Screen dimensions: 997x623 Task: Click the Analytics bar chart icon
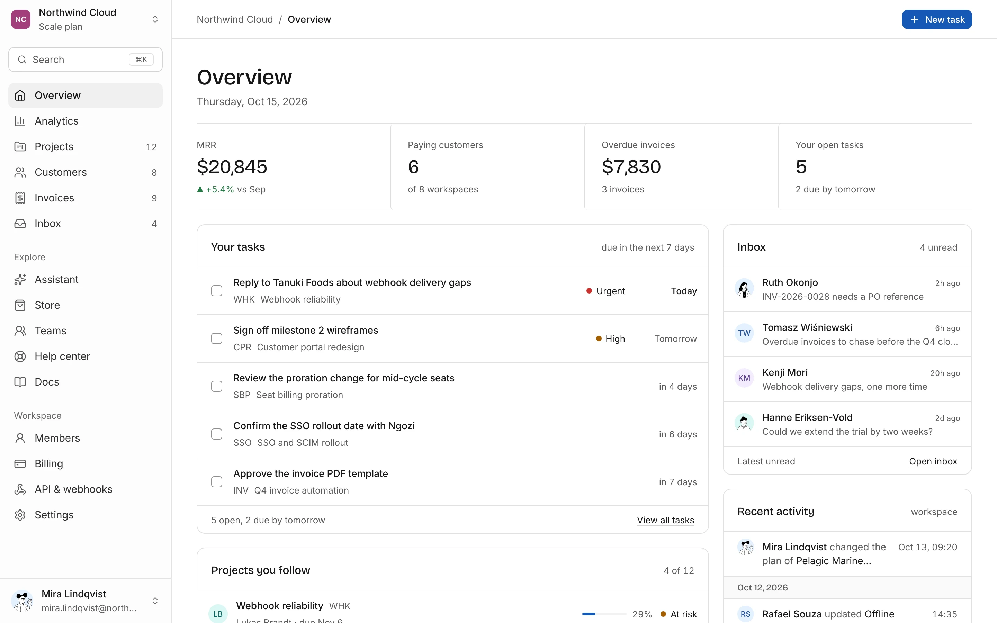20,121
